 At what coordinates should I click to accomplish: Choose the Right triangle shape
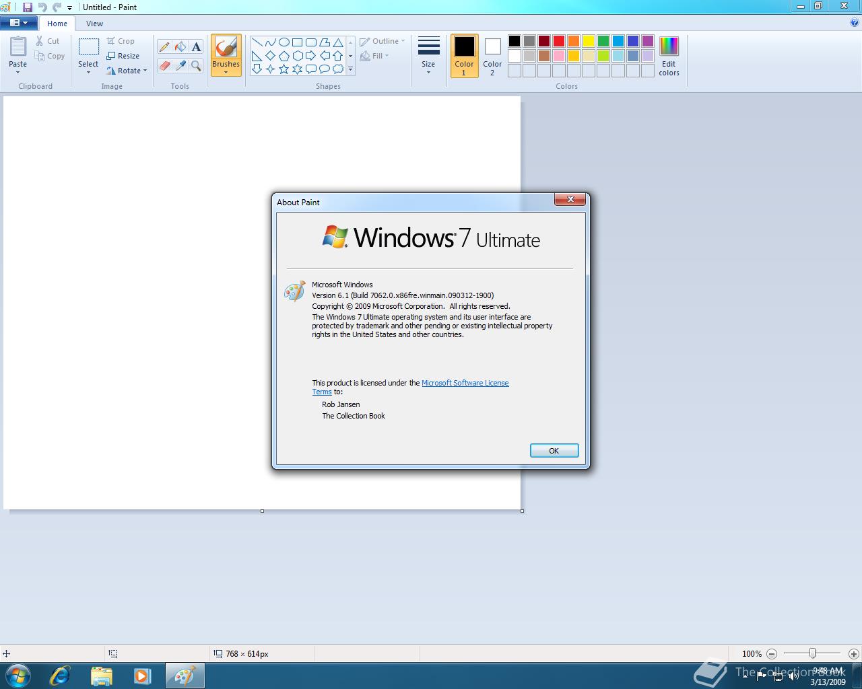pyautogui.click(x=257, y=55)
